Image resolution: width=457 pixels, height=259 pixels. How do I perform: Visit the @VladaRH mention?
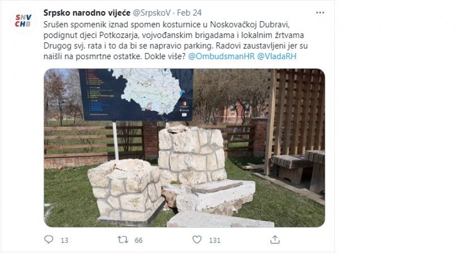pyautogui.click(x=276, y=56)
